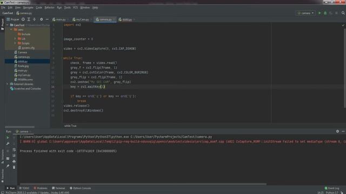
Task: Open the Project tool window sidebar tab
Action: click(x=2, y=24)
